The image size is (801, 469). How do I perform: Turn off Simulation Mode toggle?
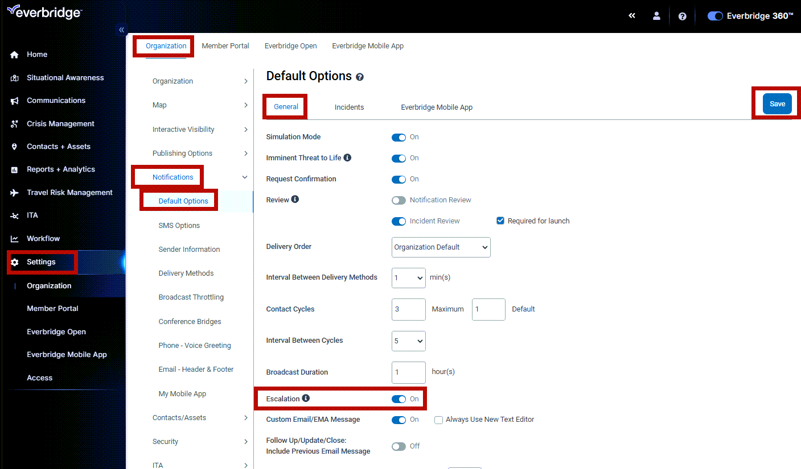399,137
